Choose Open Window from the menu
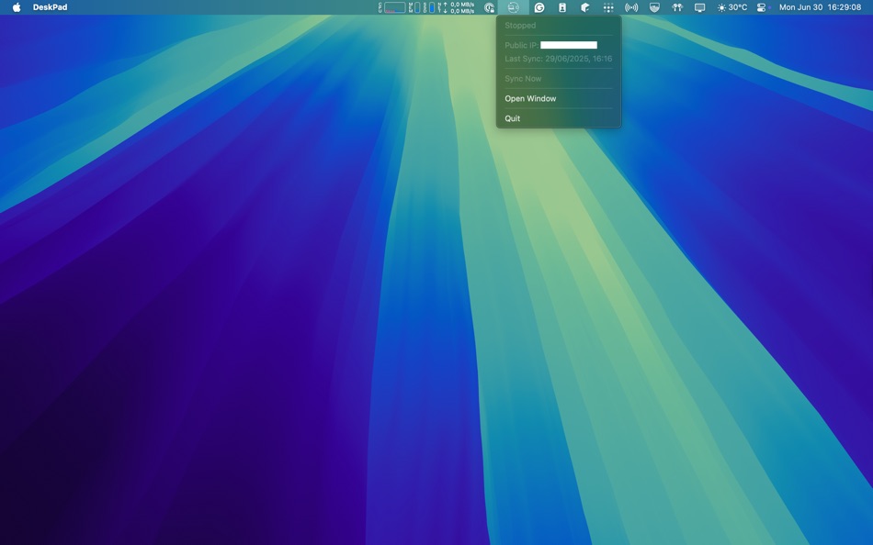The height and width of the screenshot is (545, 873). (559, 98)
